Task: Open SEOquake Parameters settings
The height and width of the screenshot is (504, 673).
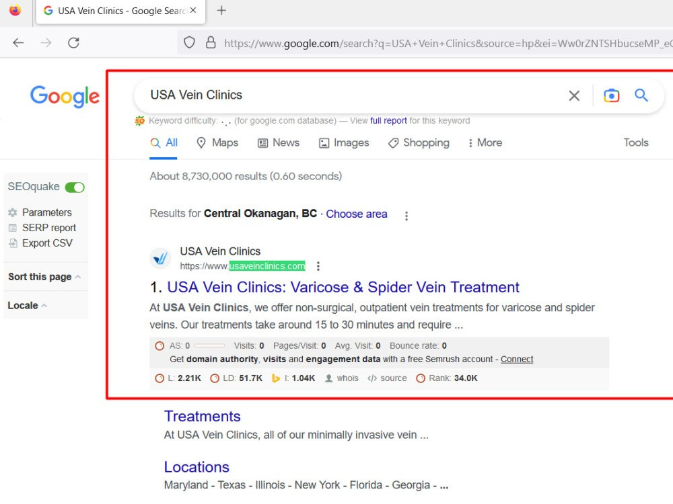Action: (x=47, y=212)
